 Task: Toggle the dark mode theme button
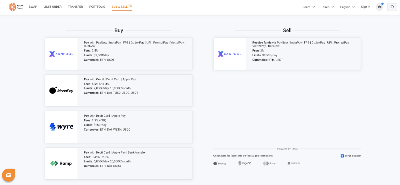click(392, 7)
